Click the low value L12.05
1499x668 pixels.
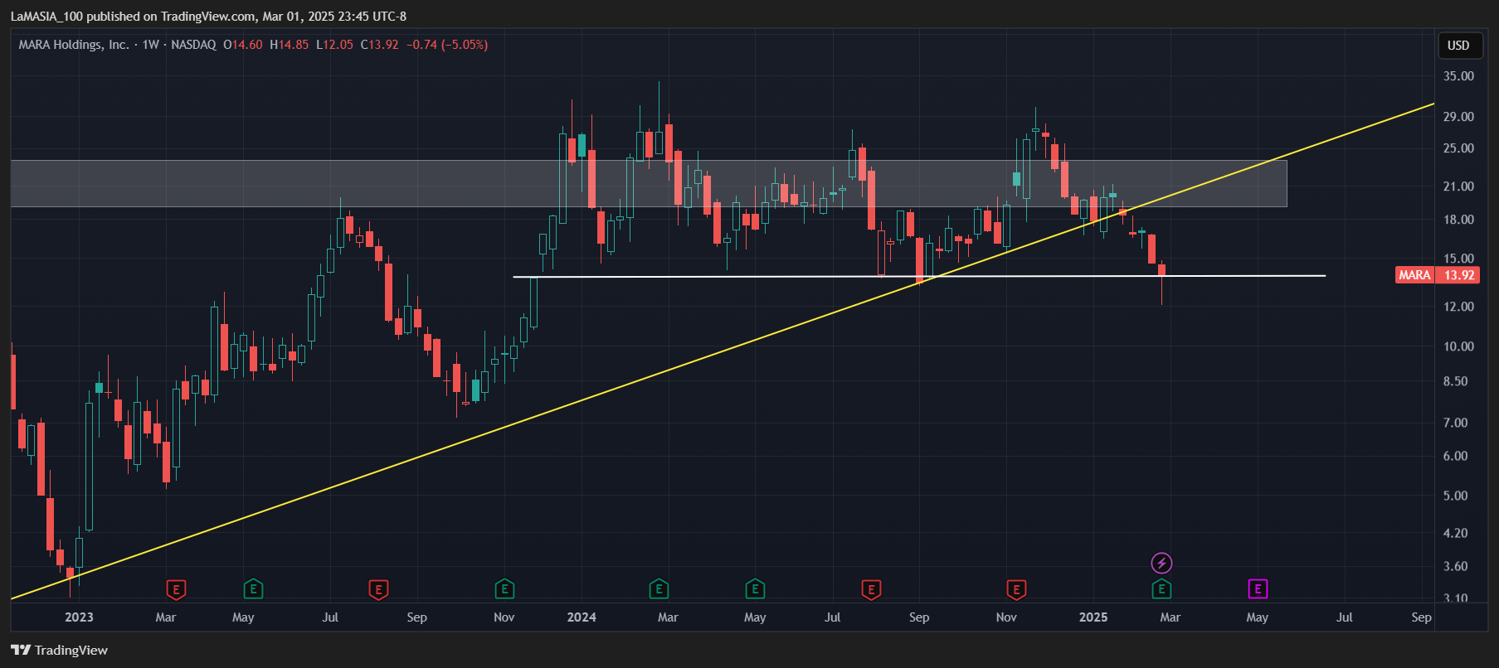coord(334,45)
